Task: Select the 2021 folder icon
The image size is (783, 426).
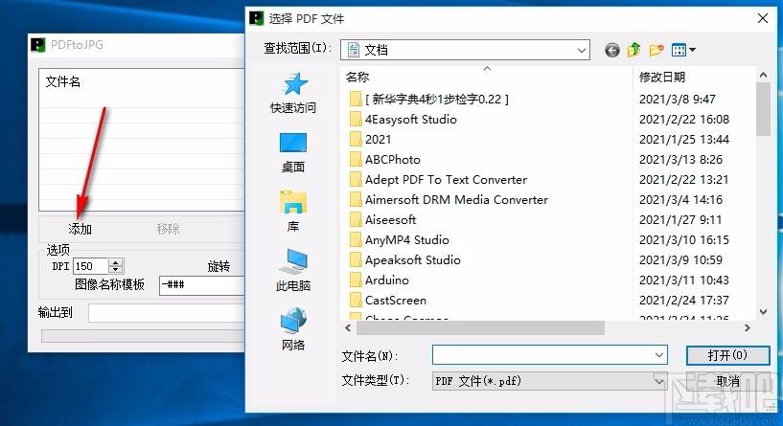Action: 356,139
